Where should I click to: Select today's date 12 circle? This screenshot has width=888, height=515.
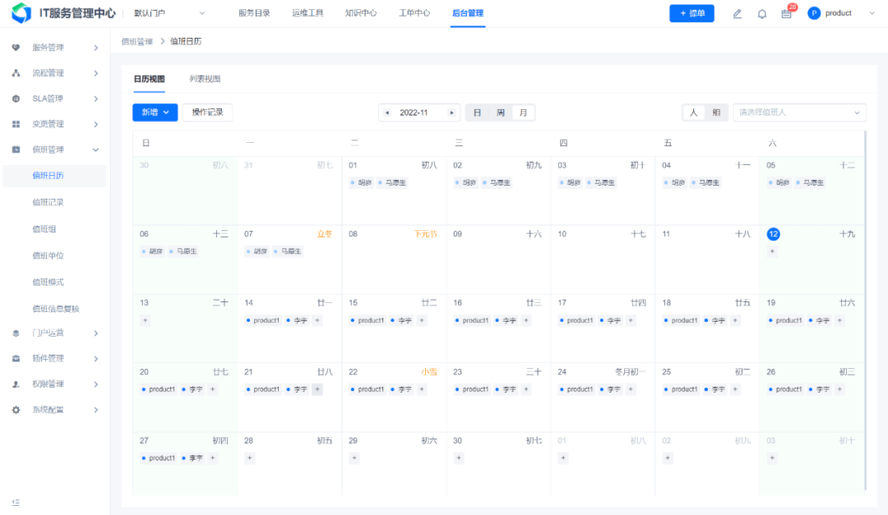773,234
